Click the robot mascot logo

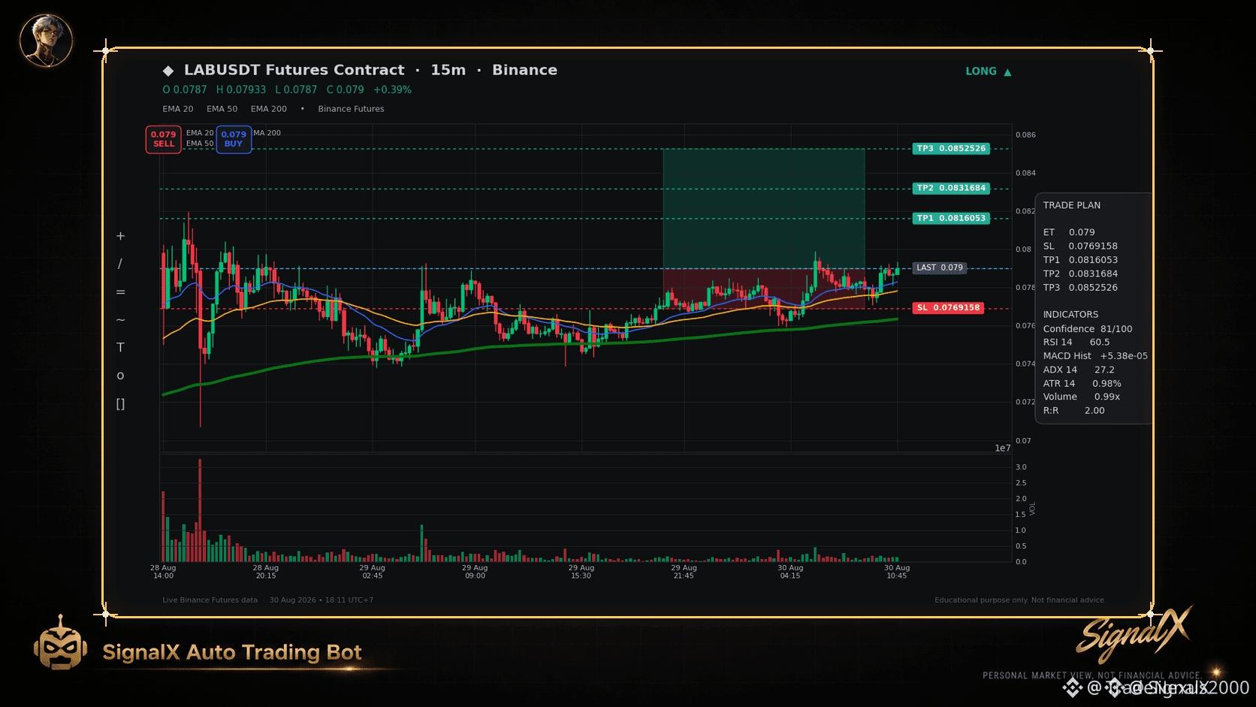tap(60, 643)
